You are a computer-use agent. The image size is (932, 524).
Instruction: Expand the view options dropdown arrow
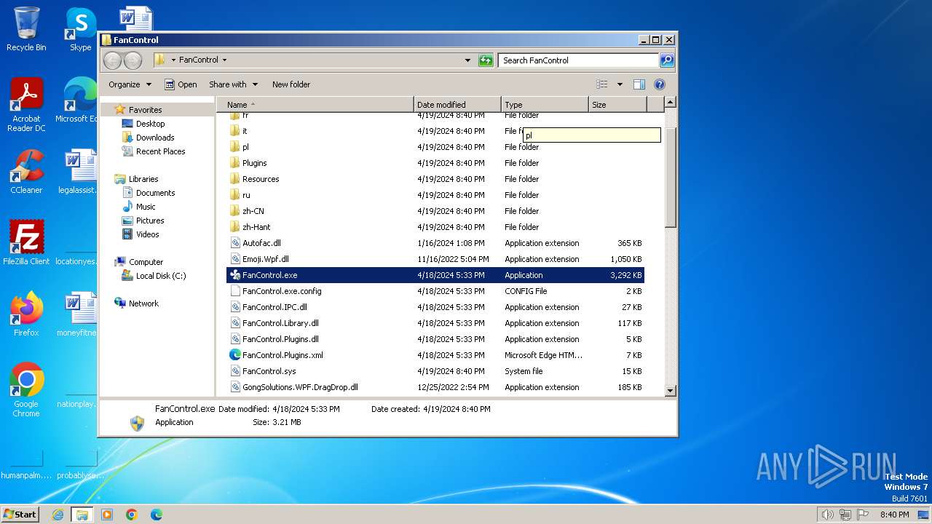point(620,84)
